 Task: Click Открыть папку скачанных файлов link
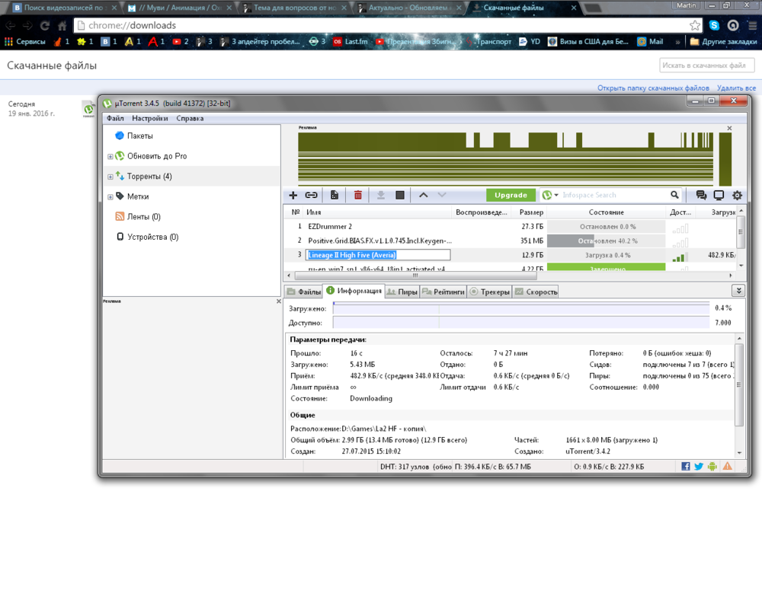(x=653, y=88)
